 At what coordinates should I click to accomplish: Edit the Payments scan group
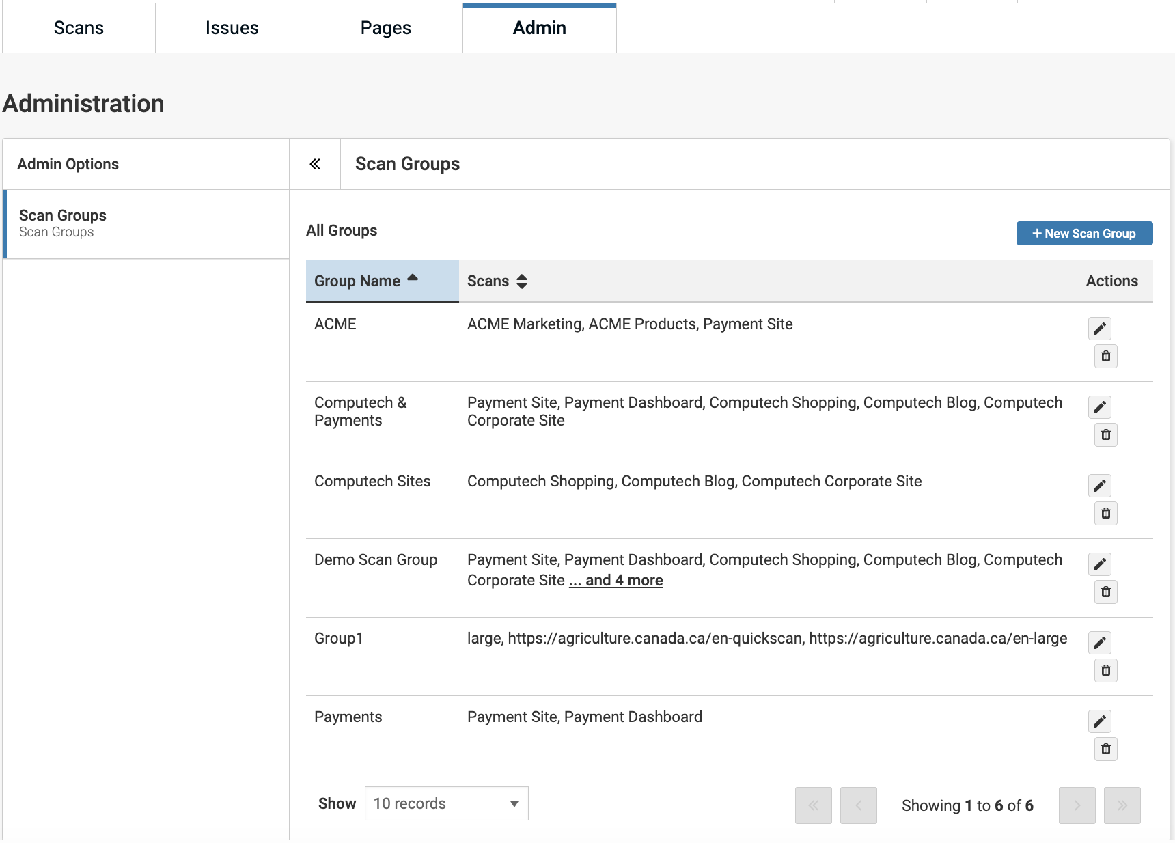1099,721
